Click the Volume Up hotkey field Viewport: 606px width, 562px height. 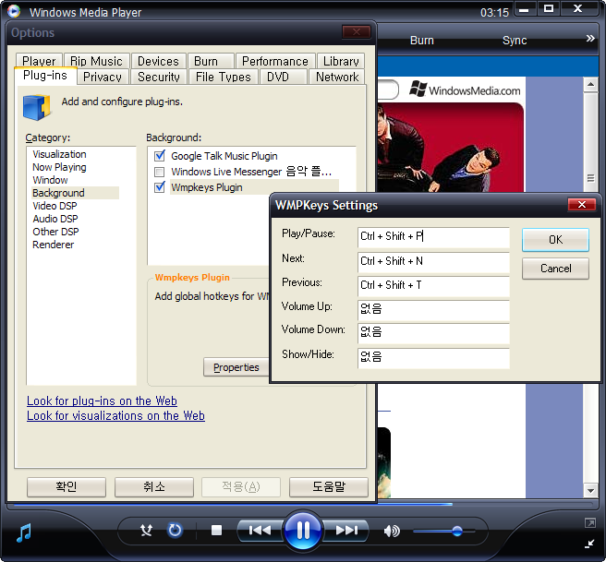point(433,309)
